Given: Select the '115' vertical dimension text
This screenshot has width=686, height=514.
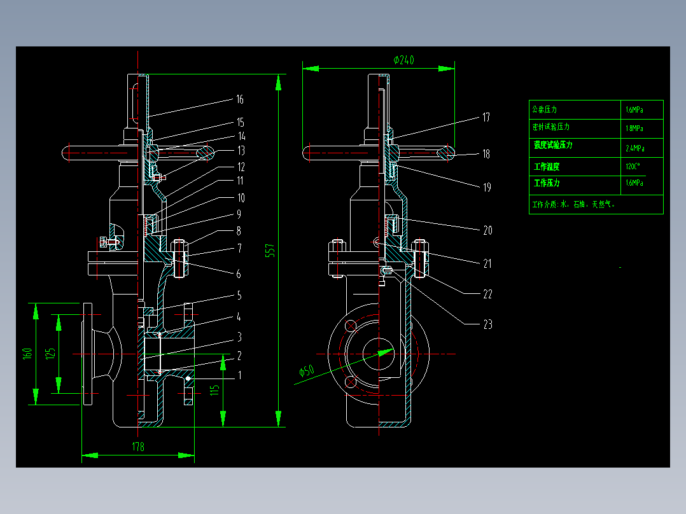Looking at the screenshot, I should click(214, 390).
